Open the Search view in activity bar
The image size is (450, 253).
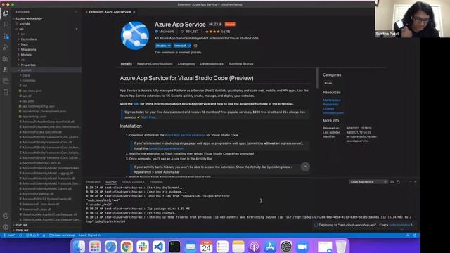(x=6, y=25)
